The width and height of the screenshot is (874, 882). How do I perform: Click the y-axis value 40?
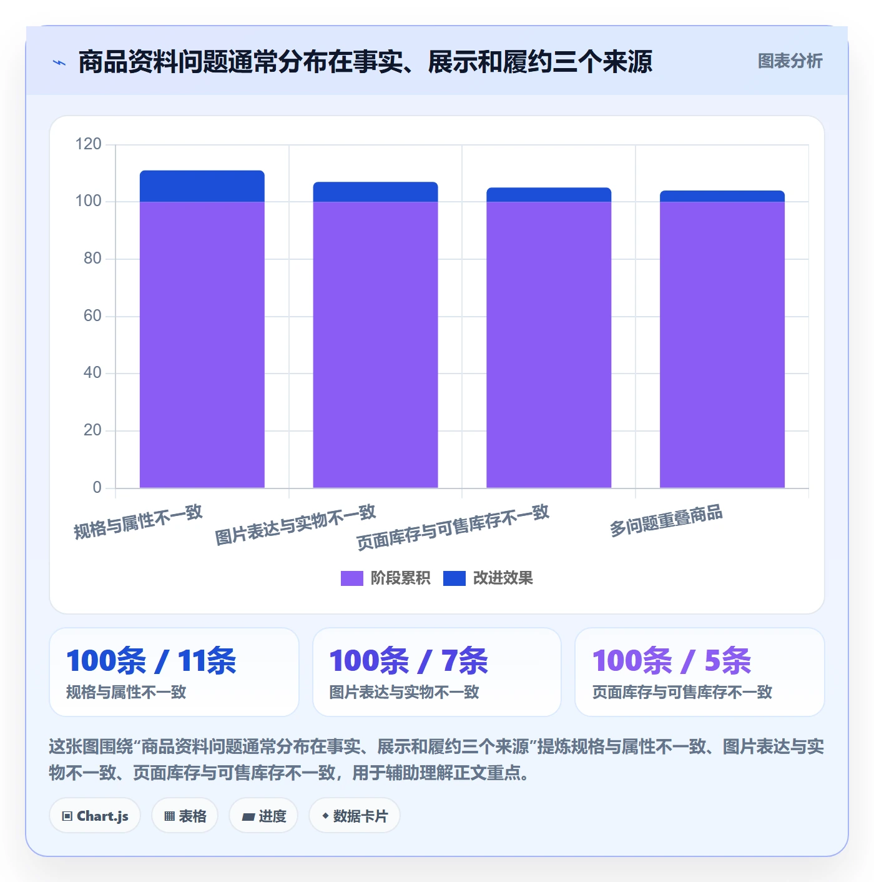click(92, 373)
